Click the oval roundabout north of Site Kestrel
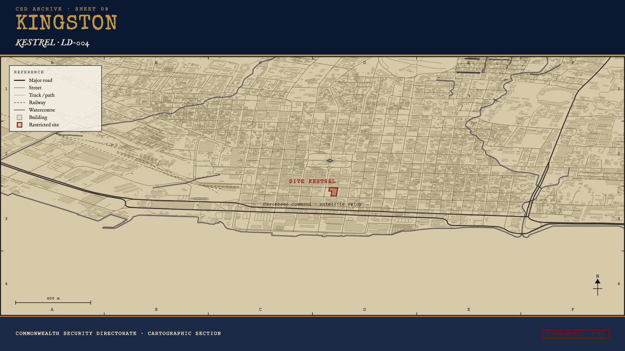Image resolution: width=625 pixels, height=351 pixels. (x=330, y=161)
